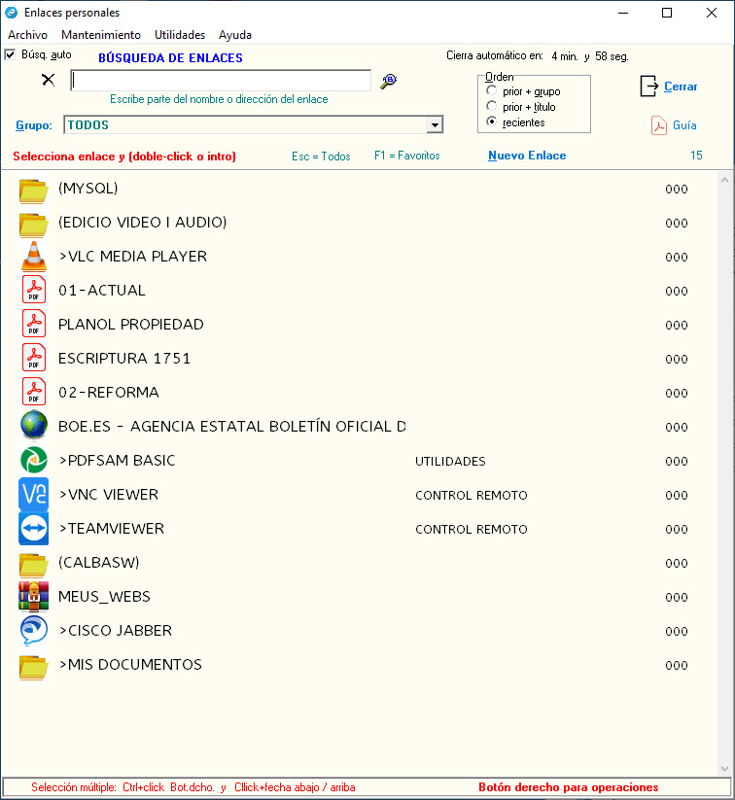This screenshot has height=800, width=735.
Task: Click CONTROL REMOTO next to TEAMVIEWER
Action: [x=472, y=530]
